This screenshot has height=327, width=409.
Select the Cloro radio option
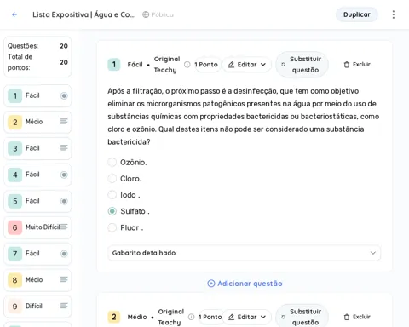click(x=112, y=179)
